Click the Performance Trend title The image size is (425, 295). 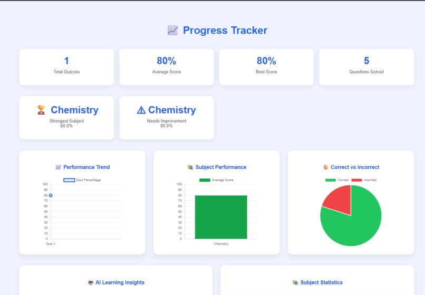pyautogui.click(x=86, y=167)
